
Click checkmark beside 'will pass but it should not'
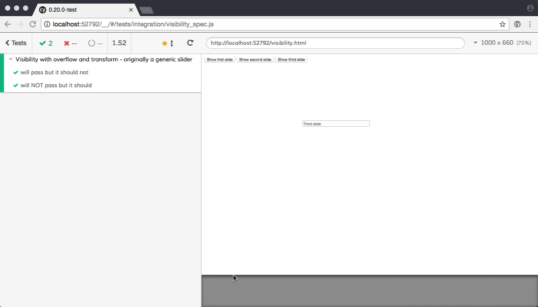click(x=16, y=72)
